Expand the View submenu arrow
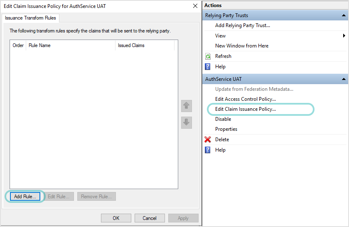 [344, 36]
